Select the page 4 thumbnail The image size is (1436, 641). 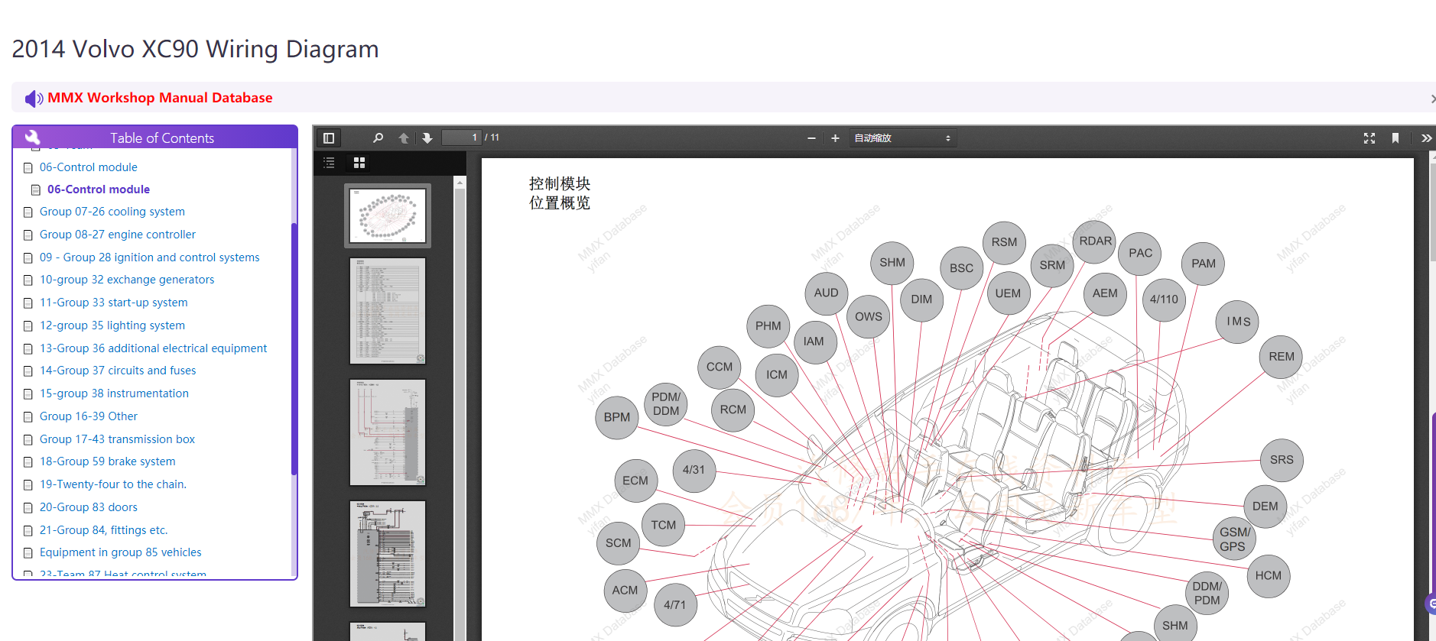(x=388, y=554)
